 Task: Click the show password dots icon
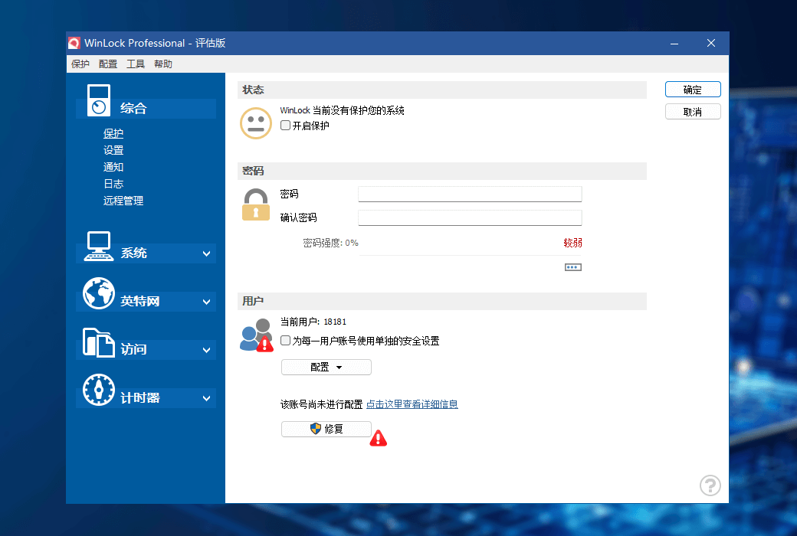tap(573, 267)
